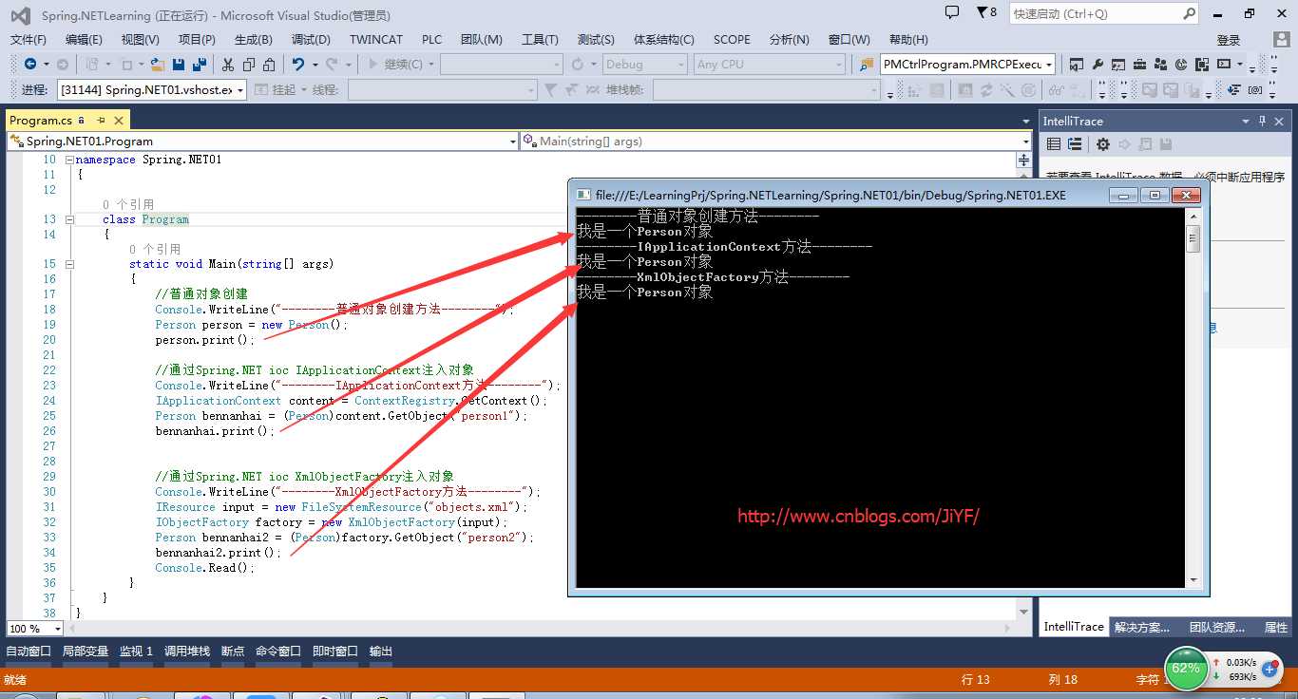This screenshot has height=699, width=1298.
Task: Open the PLC menu
Action: point(431,40)
